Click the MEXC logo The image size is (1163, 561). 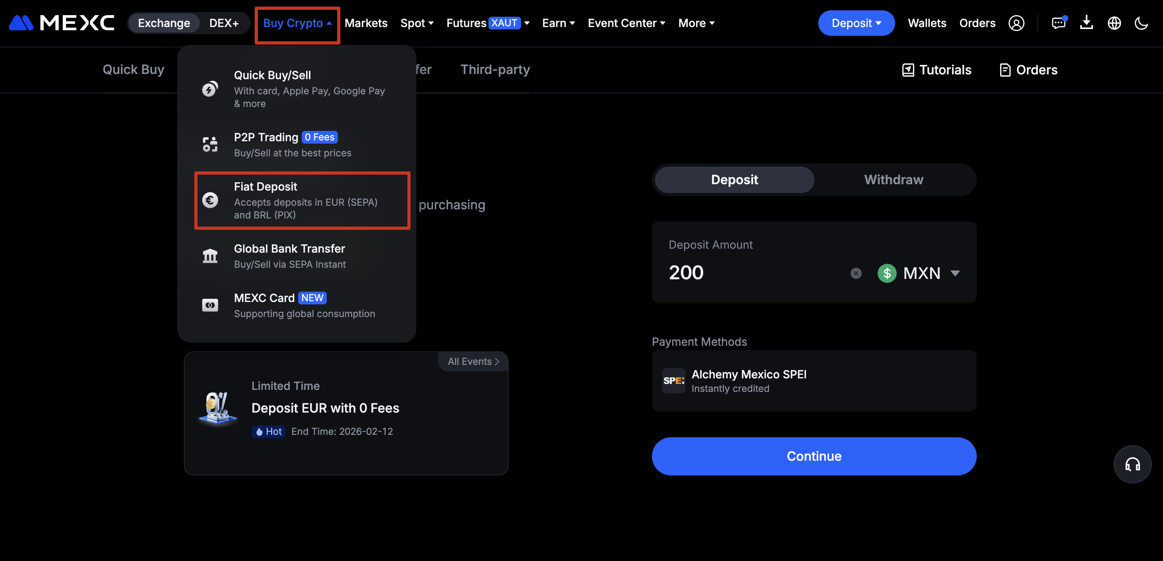(62, 23)
